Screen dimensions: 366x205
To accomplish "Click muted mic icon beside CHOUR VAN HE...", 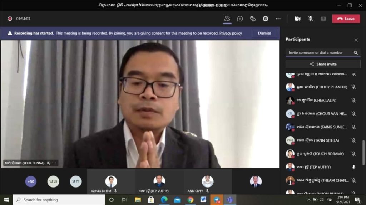I will coord(353,114).
